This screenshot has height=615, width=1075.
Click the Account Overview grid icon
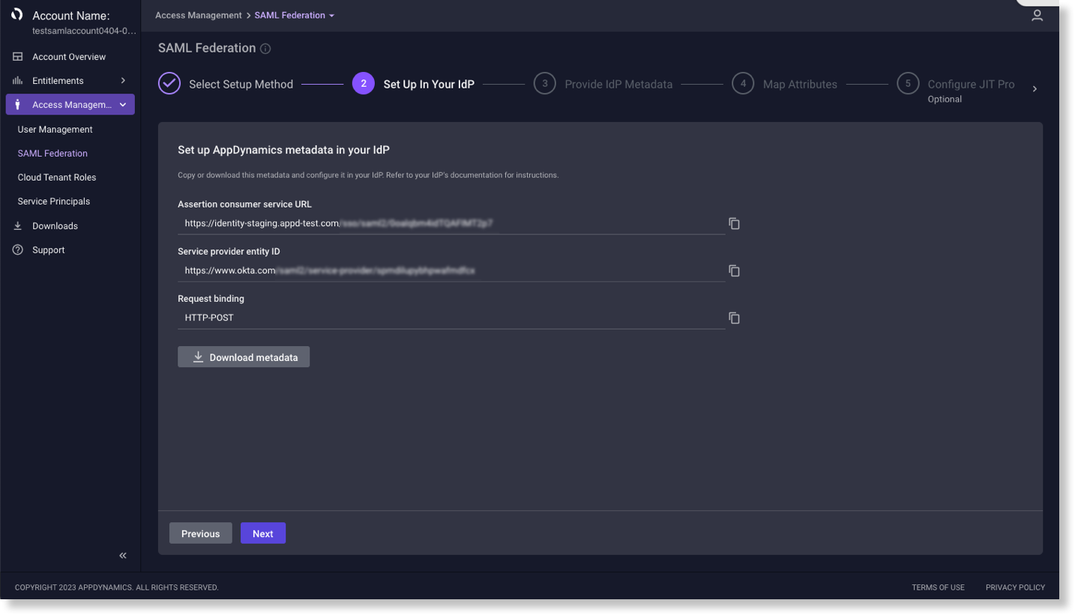click(x=17, y=57)
